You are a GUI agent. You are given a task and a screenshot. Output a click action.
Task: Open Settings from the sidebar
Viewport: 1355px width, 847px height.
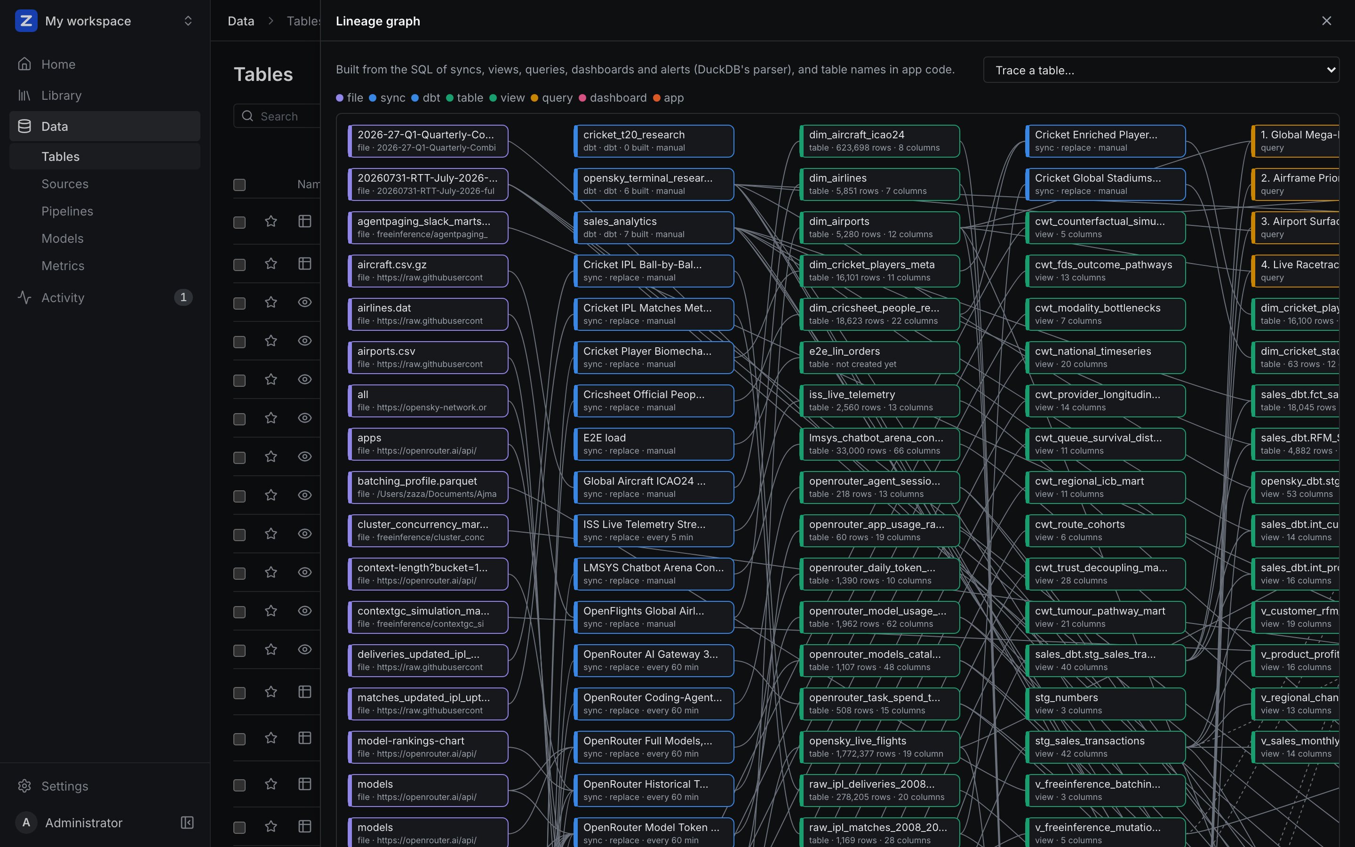coord(105,786)
